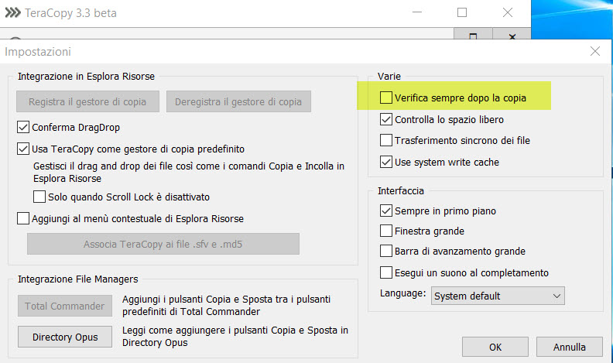Viewport: 613px width, 363px height.
Task: Click the Integrazione File Managers group label
Action: (x=78, y=279)
